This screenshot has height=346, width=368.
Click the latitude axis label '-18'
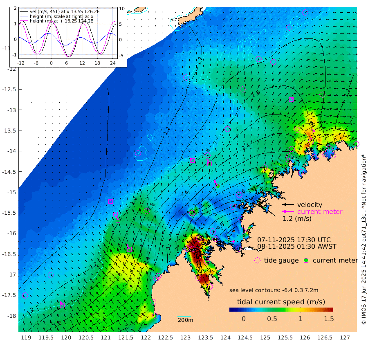11,316
